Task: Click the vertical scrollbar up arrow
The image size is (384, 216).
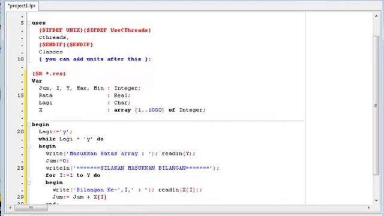Action: tap(376, 16)
